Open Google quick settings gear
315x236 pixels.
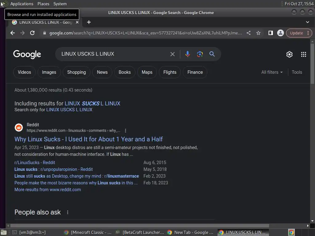click(x=289, y=54)
